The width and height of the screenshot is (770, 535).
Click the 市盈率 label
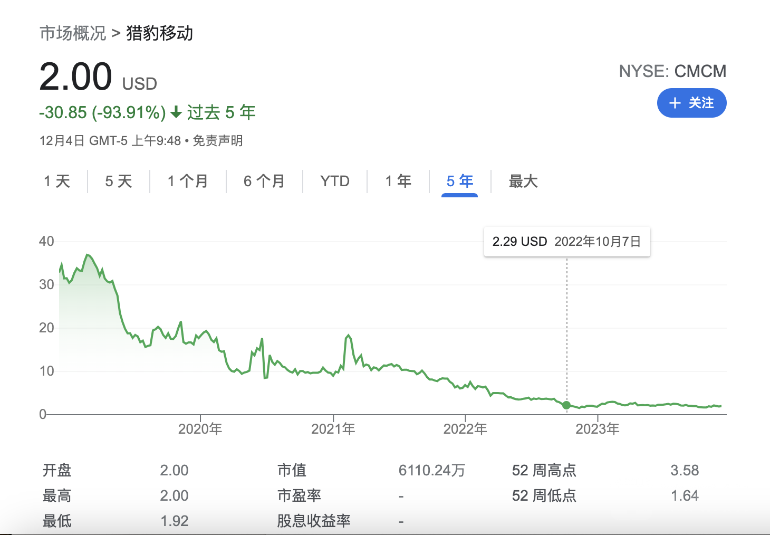299,495
